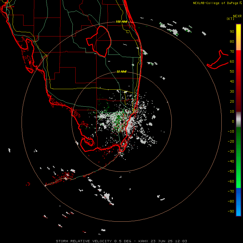Click the KAMX station identifier in caption

click(x=143, y=241)
